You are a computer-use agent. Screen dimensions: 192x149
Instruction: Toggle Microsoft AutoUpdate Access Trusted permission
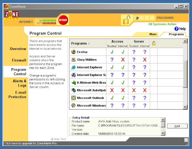pos(112,90)
